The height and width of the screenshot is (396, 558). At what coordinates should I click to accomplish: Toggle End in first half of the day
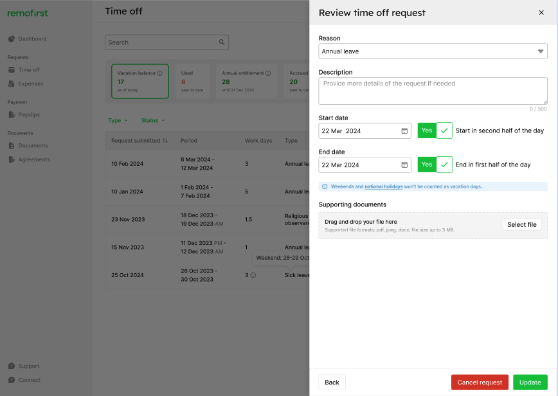[x=435, y=165]
